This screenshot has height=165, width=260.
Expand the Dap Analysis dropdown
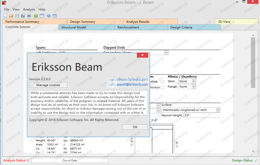point(166,53)
